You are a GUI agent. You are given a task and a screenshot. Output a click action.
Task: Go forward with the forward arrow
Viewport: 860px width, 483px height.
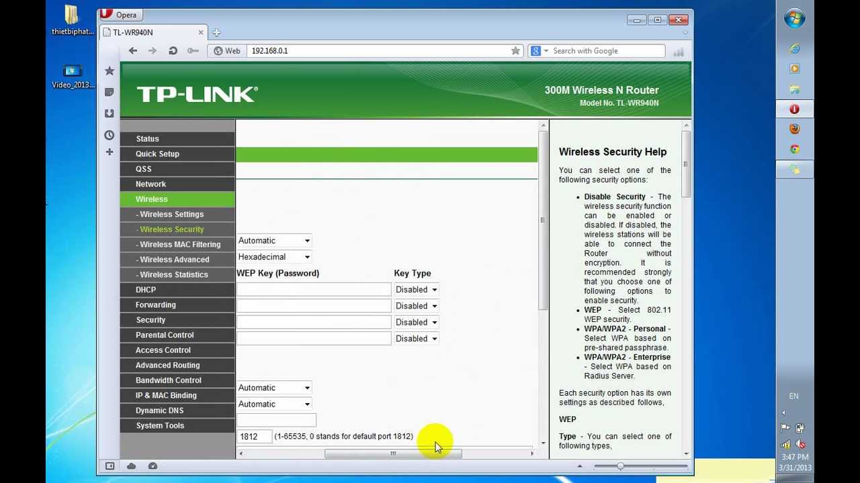point(153,51)
